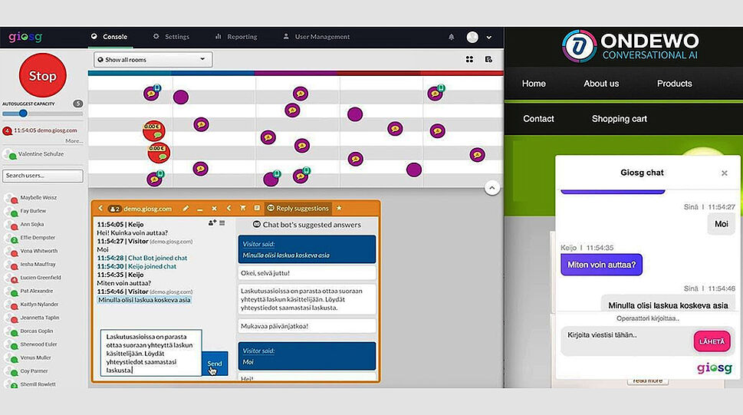
Task: Click the upper red 0.00 € visitor bubble
Action: (154, 131)
